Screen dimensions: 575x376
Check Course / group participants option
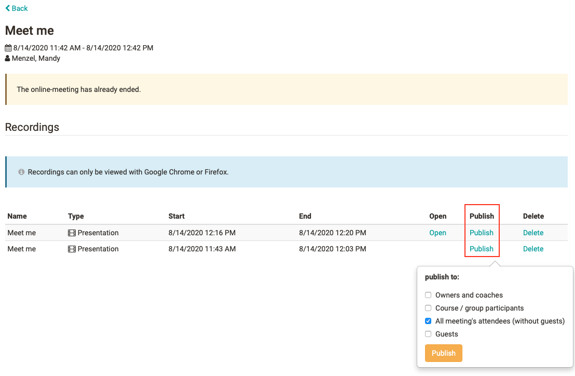428,308
